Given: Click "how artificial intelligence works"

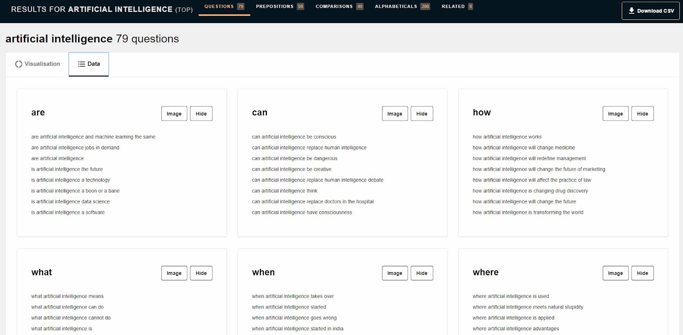Looking at the screenshot, I should 507,137.
